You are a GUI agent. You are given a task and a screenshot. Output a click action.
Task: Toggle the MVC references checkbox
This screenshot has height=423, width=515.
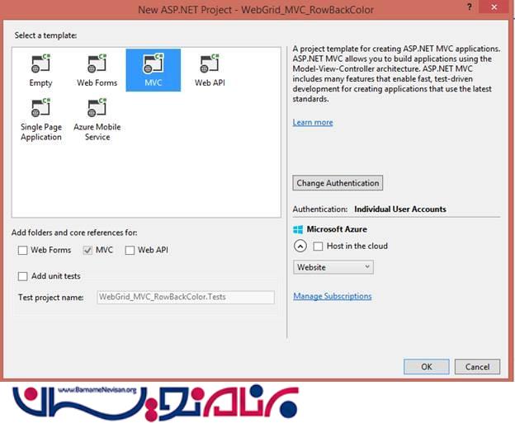click(x=87, y=250)
